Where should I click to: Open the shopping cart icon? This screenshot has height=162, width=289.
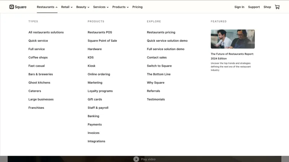coord(277,7)
